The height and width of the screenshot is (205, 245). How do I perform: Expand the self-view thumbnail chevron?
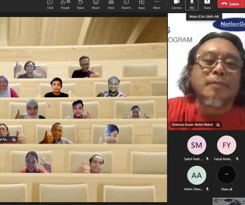pos(234,202)
